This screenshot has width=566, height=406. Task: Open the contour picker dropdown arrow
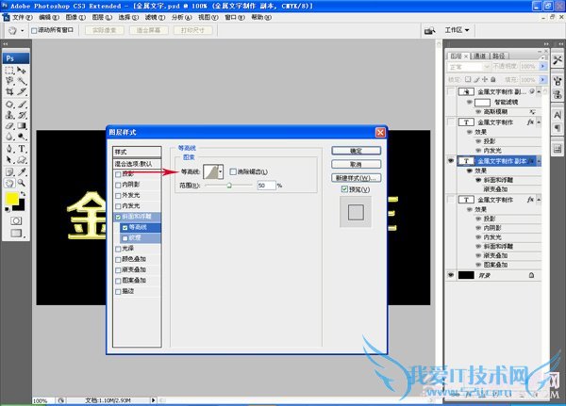click(x=221, y=171)
